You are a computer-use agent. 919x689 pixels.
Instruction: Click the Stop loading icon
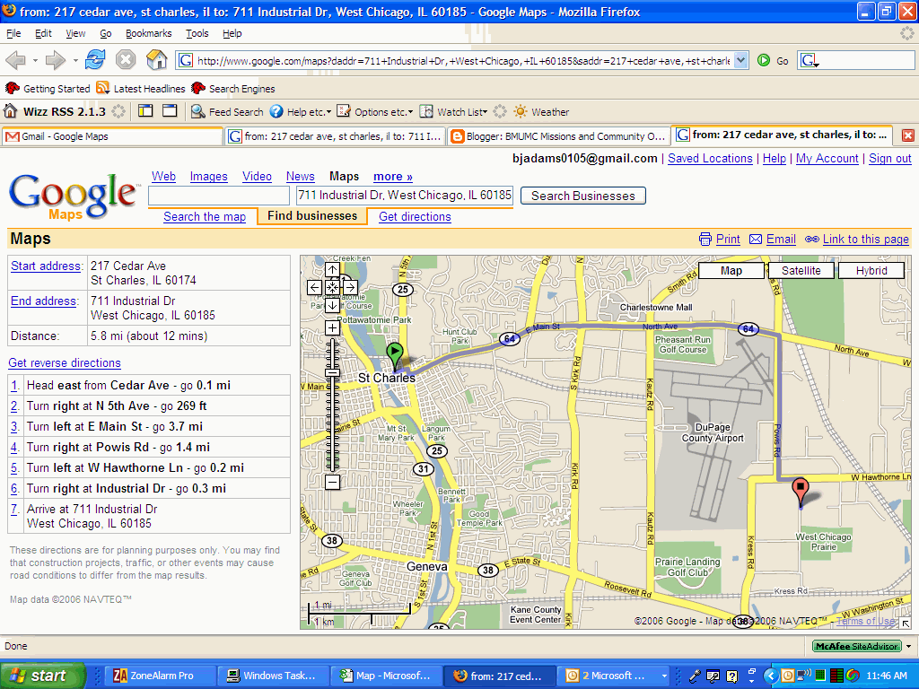(x=126, y=60)
